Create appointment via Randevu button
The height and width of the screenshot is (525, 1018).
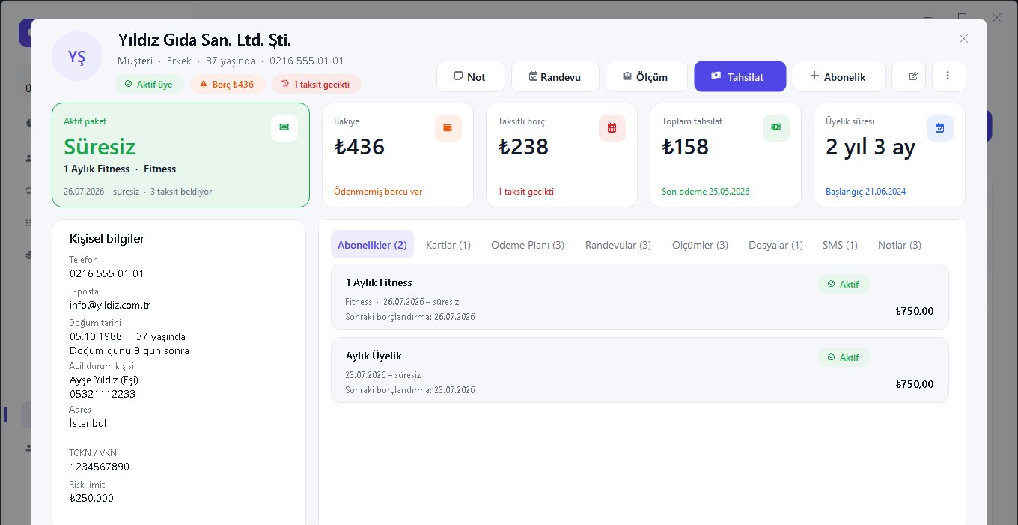(555, 76)
